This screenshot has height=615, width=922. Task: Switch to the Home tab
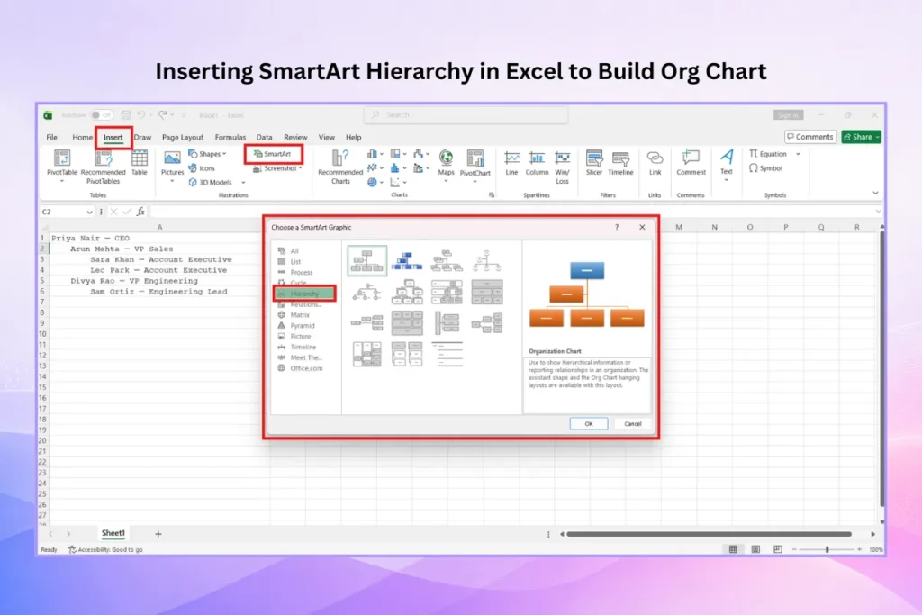(82, 138)
